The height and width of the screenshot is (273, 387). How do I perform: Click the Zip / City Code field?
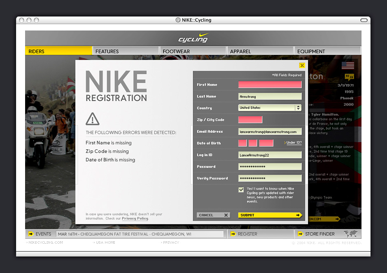point(250,120)
